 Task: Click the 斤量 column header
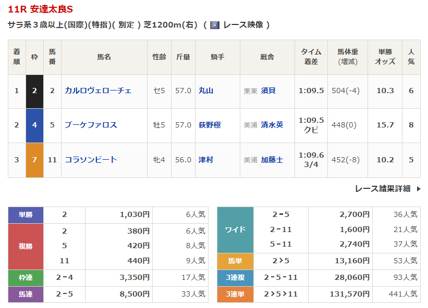183,57
